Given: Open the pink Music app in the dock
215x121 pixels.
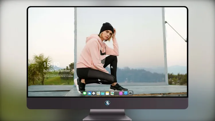Looking at the screenshot, I should tap(121, 93).
